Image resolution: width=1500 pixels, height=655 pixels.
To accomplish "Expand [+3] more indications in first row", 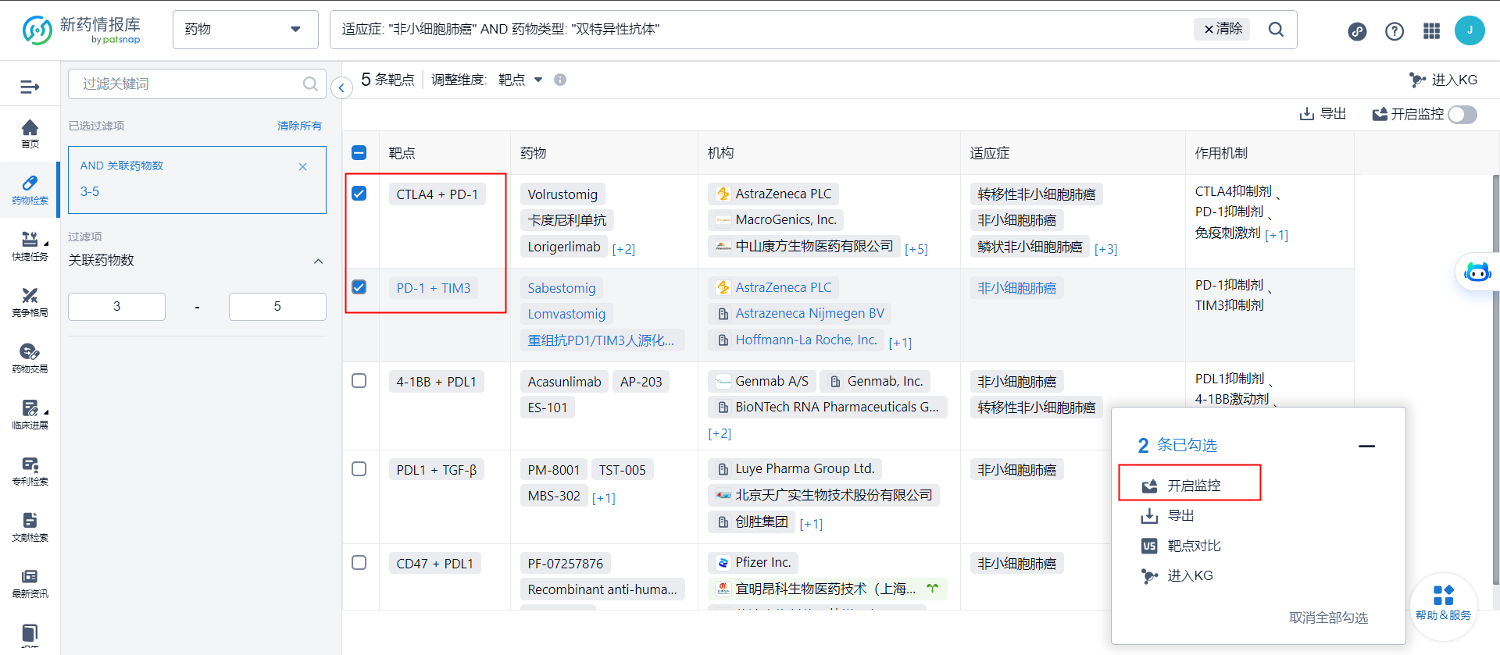I will pos(1105,249).
